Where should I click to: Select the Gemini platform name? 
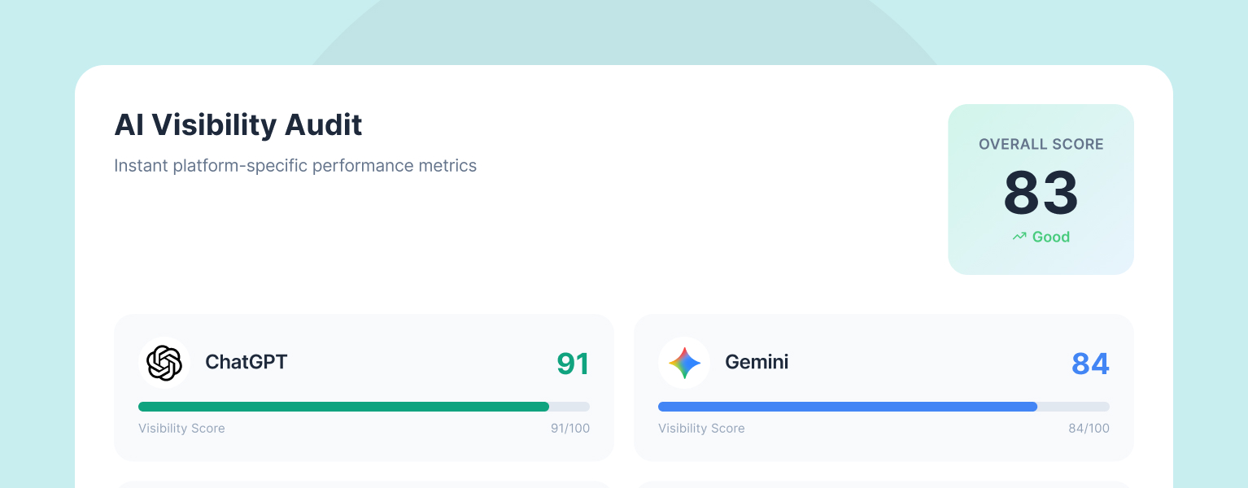[757, 362]
